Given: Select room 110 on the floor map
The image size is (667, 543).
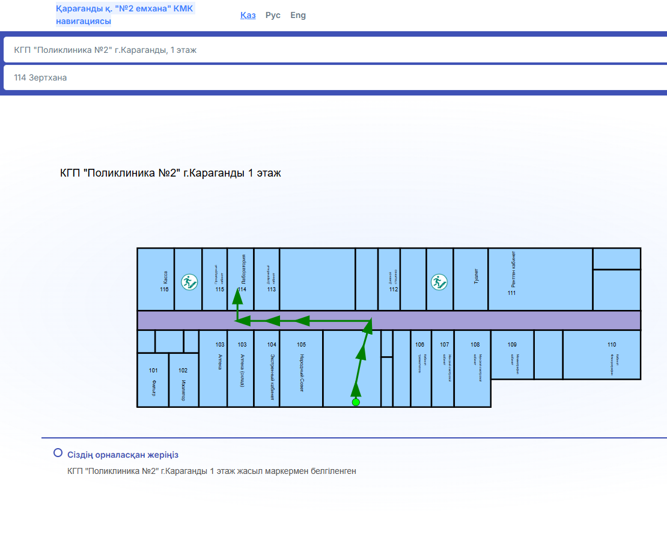Looking at the screenshot, I should 602,354.
